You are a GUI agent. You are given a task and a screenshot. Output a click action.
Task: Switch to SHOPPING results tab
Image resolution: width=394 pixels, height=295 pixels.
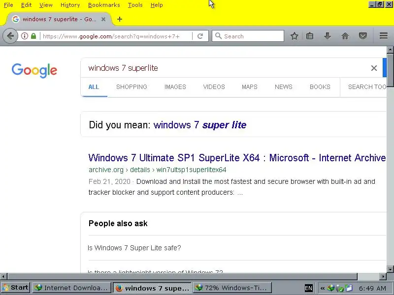pos(131,87)
